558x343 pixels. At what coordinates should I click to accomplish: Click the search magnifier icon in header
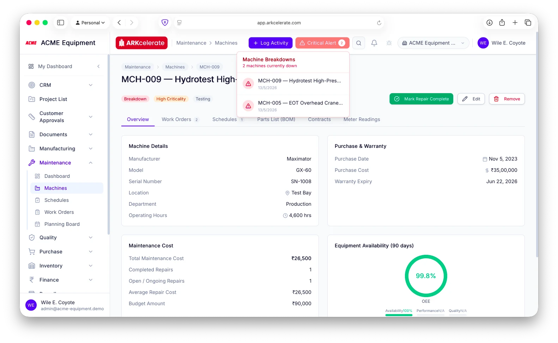click(359, 43)
